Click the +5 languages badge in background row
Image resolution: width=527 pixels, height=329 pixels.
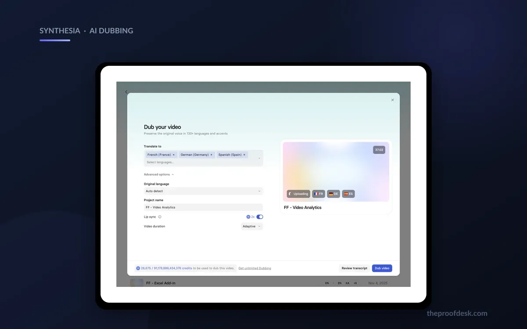point(355,283)
